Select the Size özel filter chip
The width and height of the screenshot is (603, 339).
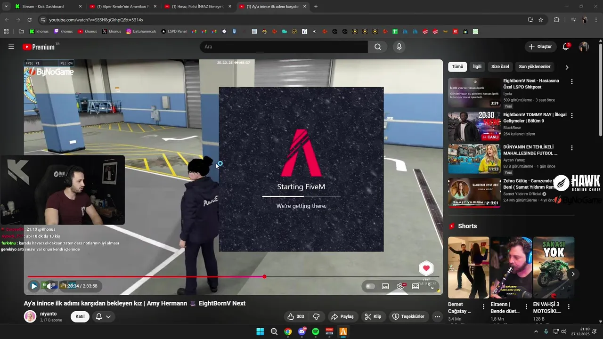[500, 67]
